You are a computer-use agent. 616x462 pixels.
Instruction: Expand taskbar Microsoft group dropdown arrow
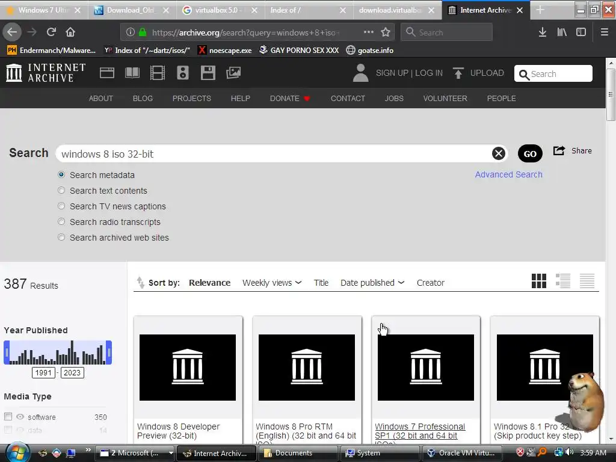171,453
